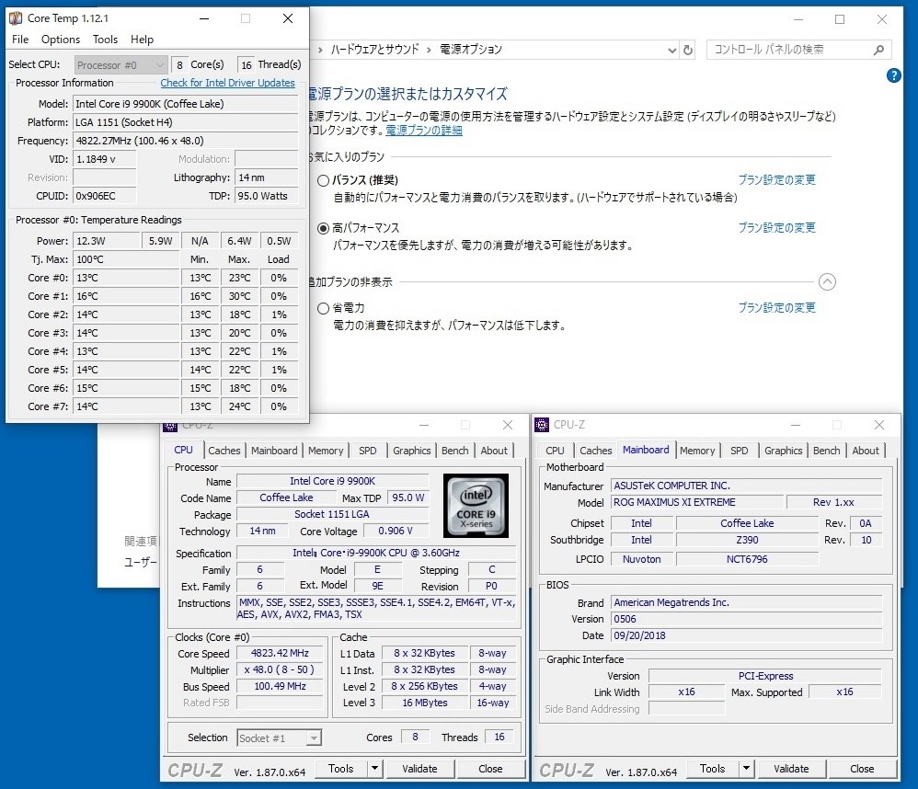Click motherboard model 'ROG MAXIMUS XI EXTREME'
Viewport: 918px width, 789px height.
pos(696,502)
